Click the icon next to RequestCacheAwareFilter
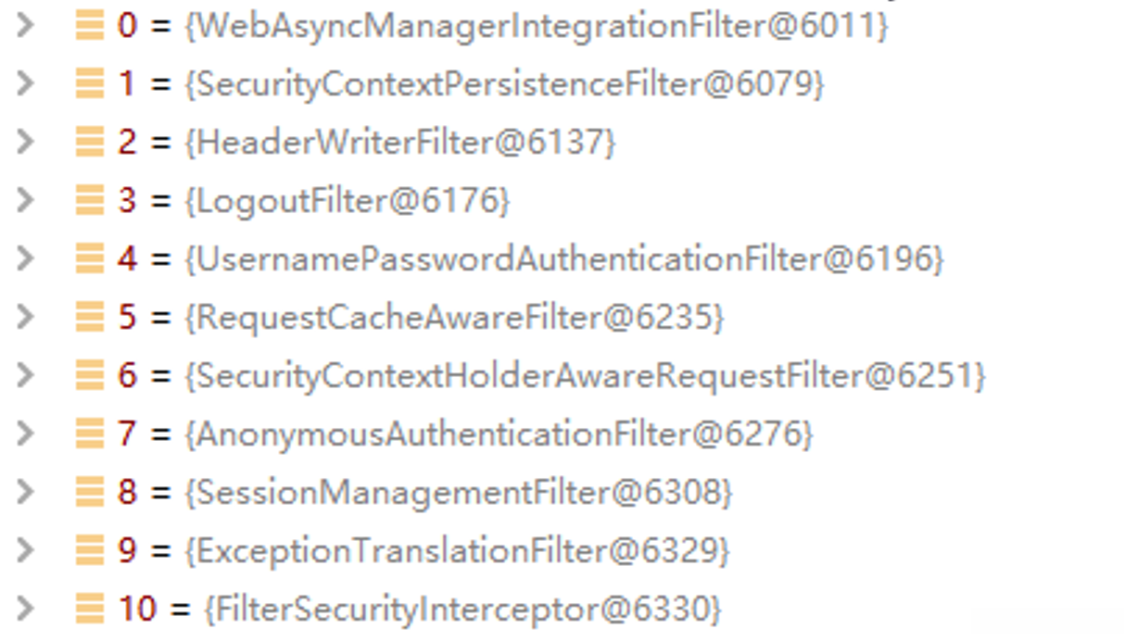The image size is (1138, 641). (90, 318)
